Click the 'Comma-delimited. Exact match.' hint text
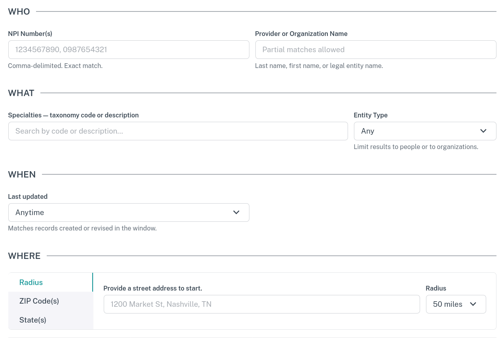This screenshot has height=338, width=504. [x=55, y=66]
